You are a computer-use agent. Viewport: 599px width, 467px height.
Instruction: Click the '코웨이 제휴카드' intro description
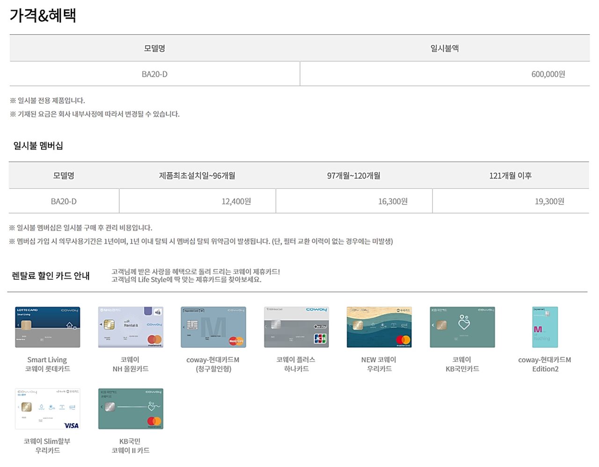pyautogui.click(x=196, y=275)
